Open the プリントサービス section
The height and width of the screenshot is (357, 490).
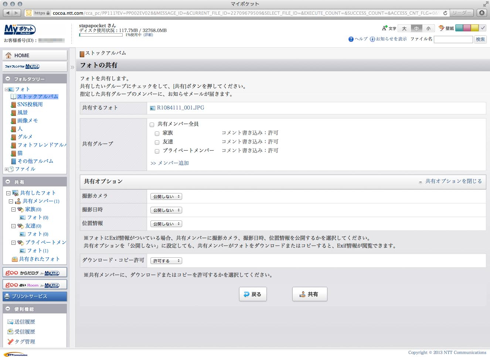(x=35, y=296)
